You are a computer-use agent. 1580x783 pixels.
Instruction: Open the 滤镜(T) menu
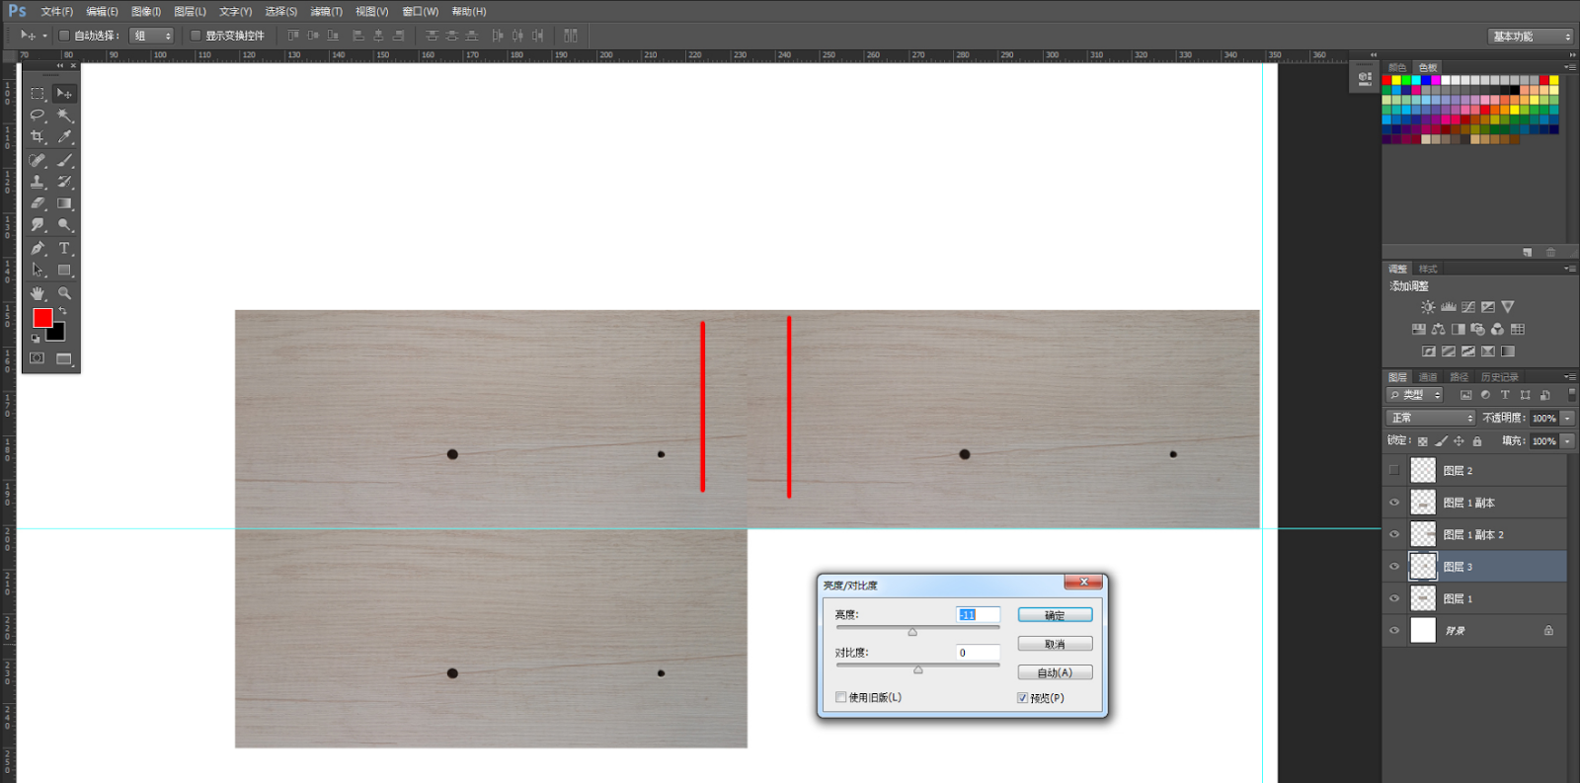(x=326, y=12)
